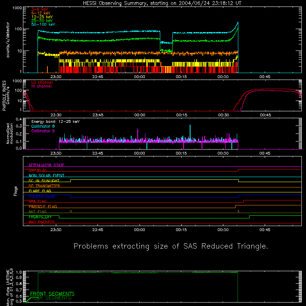
Task: Click the Mon. Rate LIVETIME axis label
Action: (10, 287)
